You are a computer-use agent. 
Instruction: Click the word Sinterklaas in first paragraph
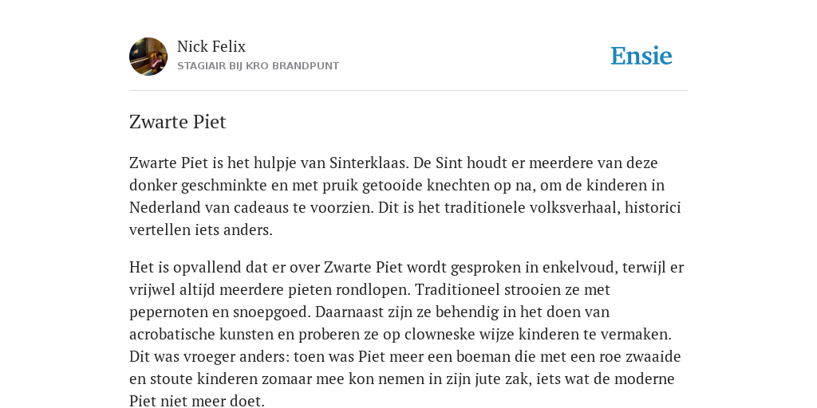(369, 163)
